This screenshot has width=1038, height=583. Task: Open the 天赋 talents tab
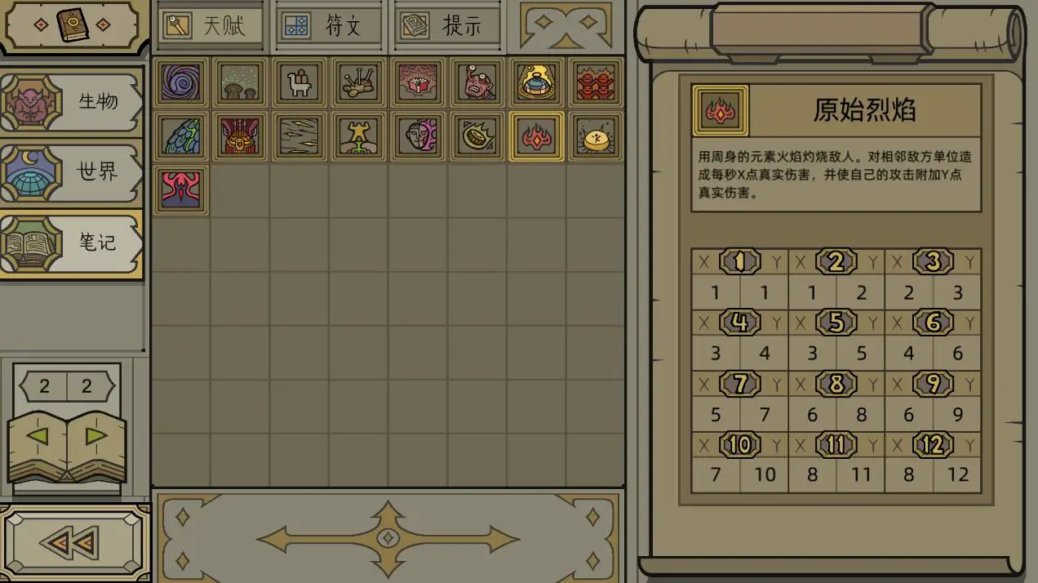pos(211,25)
